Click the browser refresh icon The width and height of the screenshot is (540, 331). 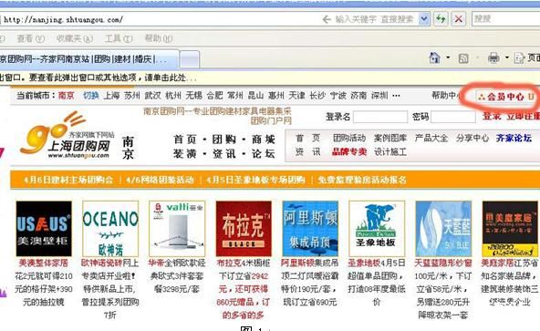441,19
